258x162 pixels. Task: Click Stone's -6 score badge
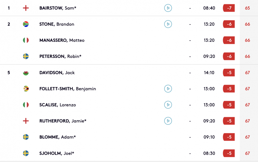(229, 24)
